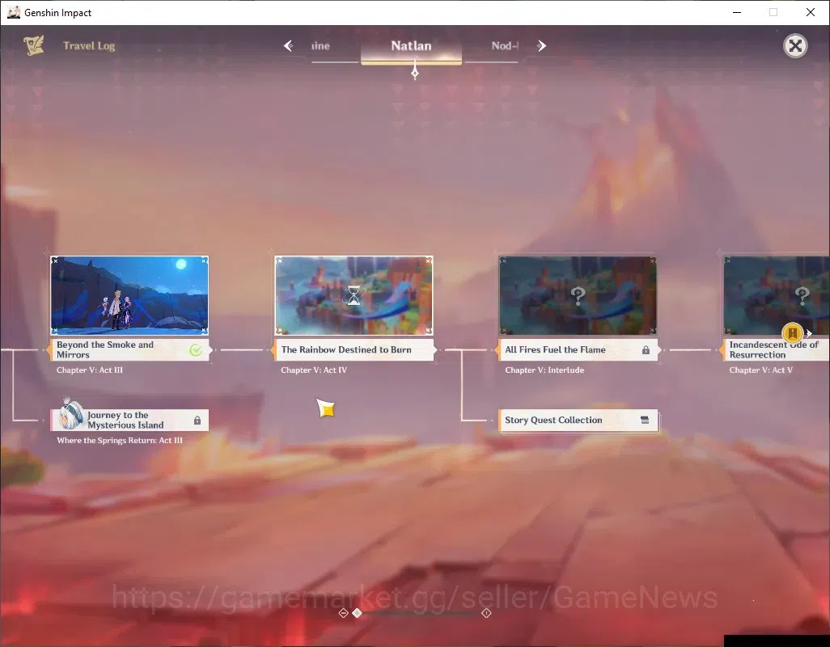Screen dimensions: 830x647
Task: Click the Beyond the Smoke and Mirrors title bar
Action: pyautogui.click(x=129, y=349)
